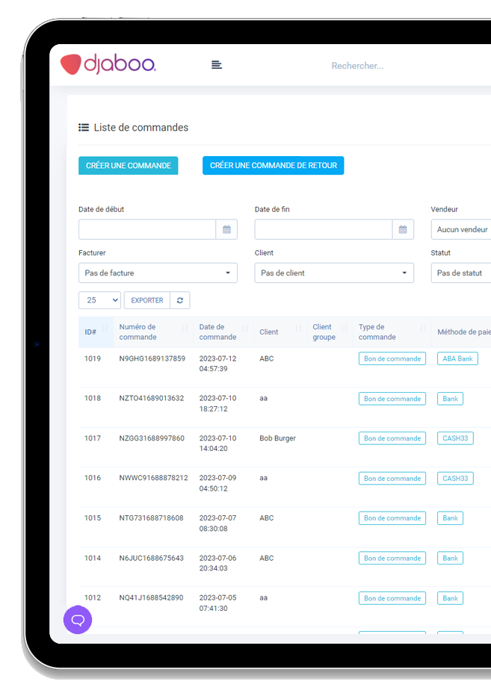Click Bon de commande tag for order 1017

(392, 438)
